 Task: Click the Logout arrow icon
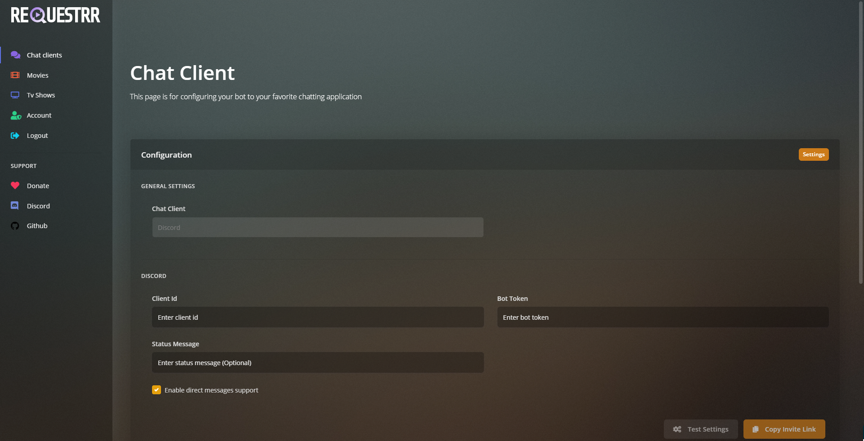click(x=15, y=136)
